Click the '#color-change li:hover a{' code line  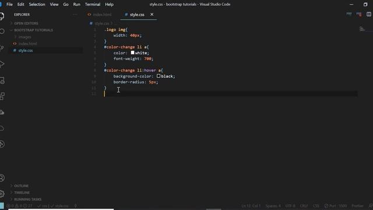[x=133, y=70]
